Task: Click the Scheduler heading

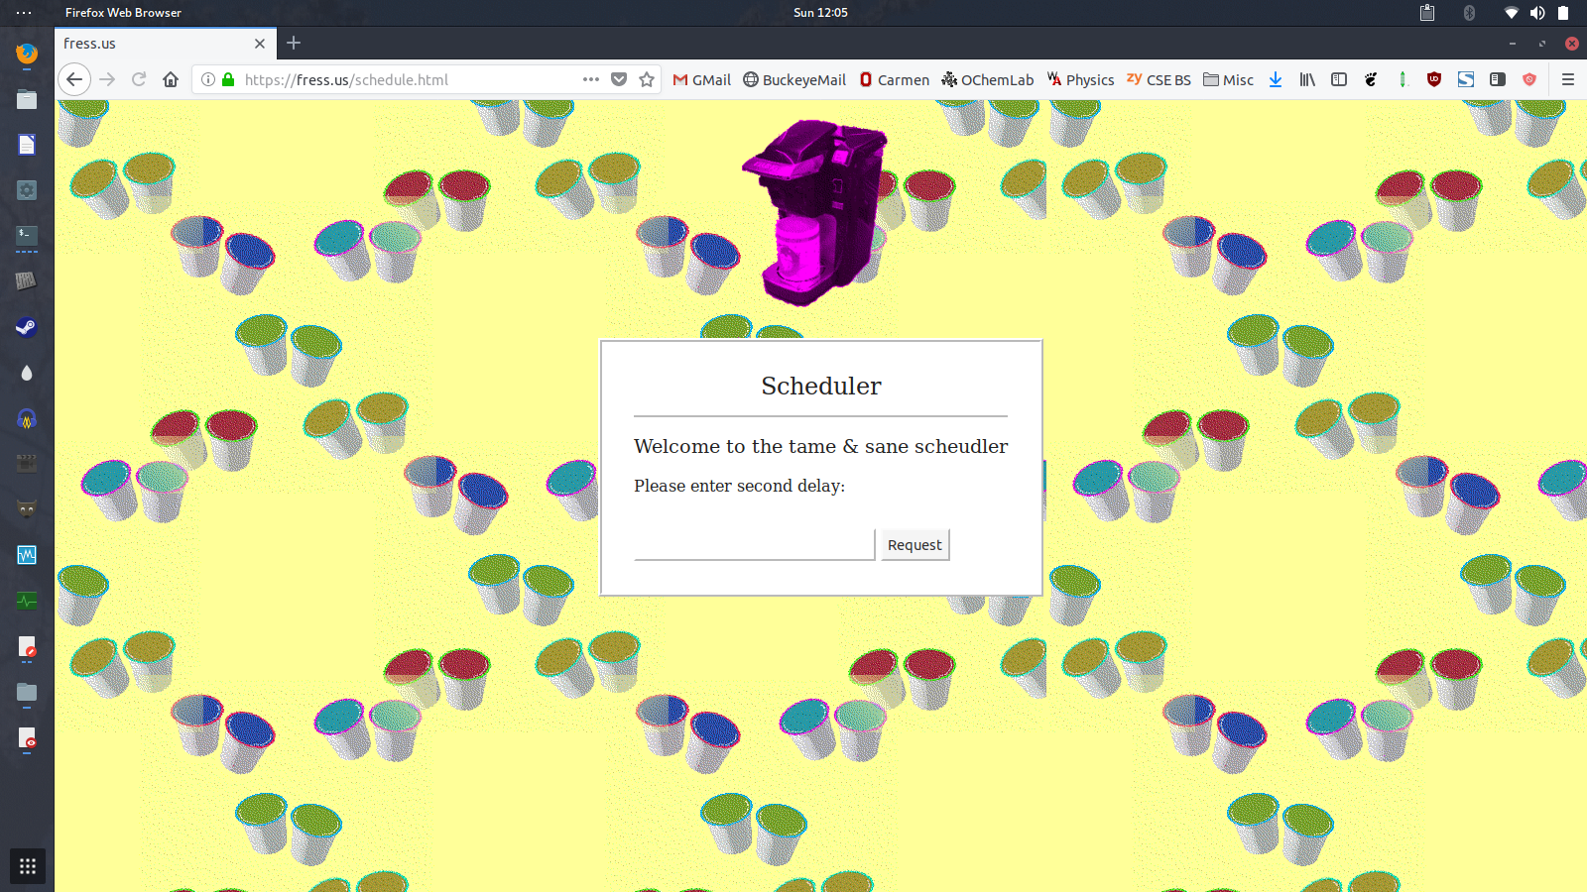Action: point(821,386)
